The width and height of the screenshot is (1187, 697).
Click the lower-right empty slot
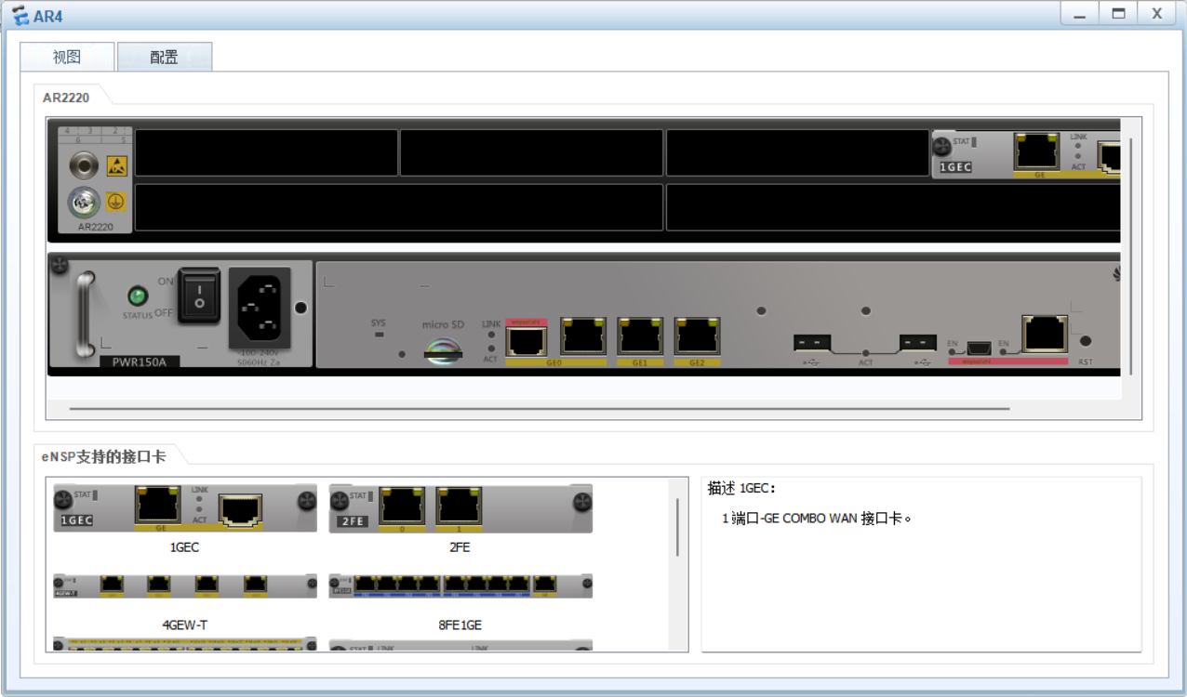click(x=893, y=206)
